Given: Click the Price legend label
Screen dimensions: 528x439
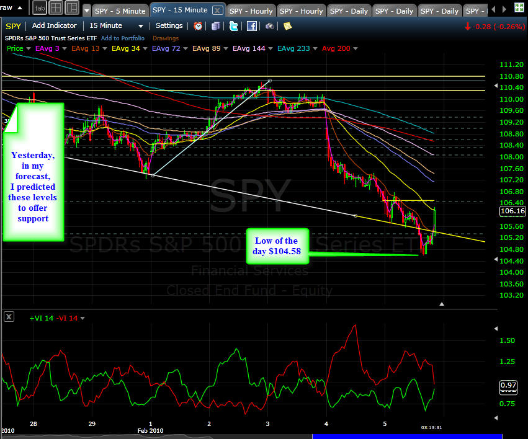Looking at the screenshot, I should pos(15,48).
